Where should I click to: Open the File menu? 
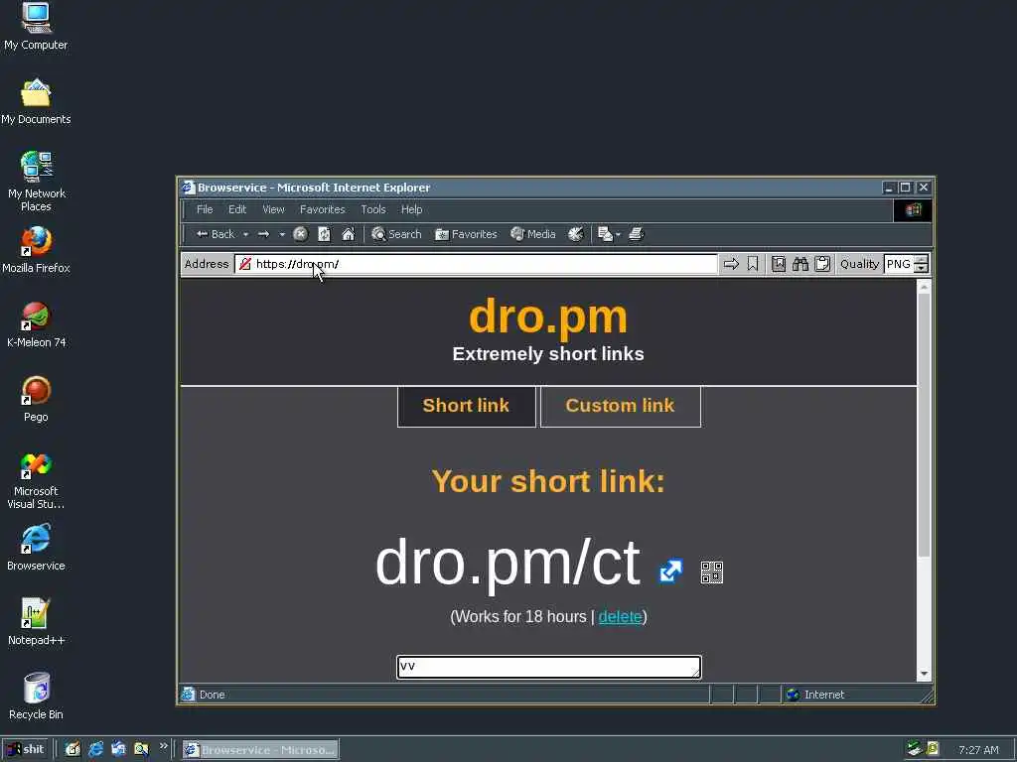pyautogui.click(x=205, y=209)
